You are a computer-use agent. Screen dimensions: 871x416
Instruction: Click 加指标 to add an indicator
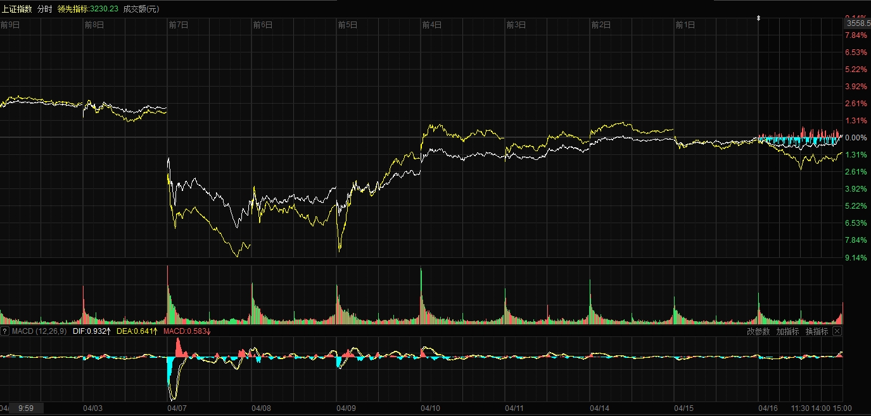click(x=787, y=331)
